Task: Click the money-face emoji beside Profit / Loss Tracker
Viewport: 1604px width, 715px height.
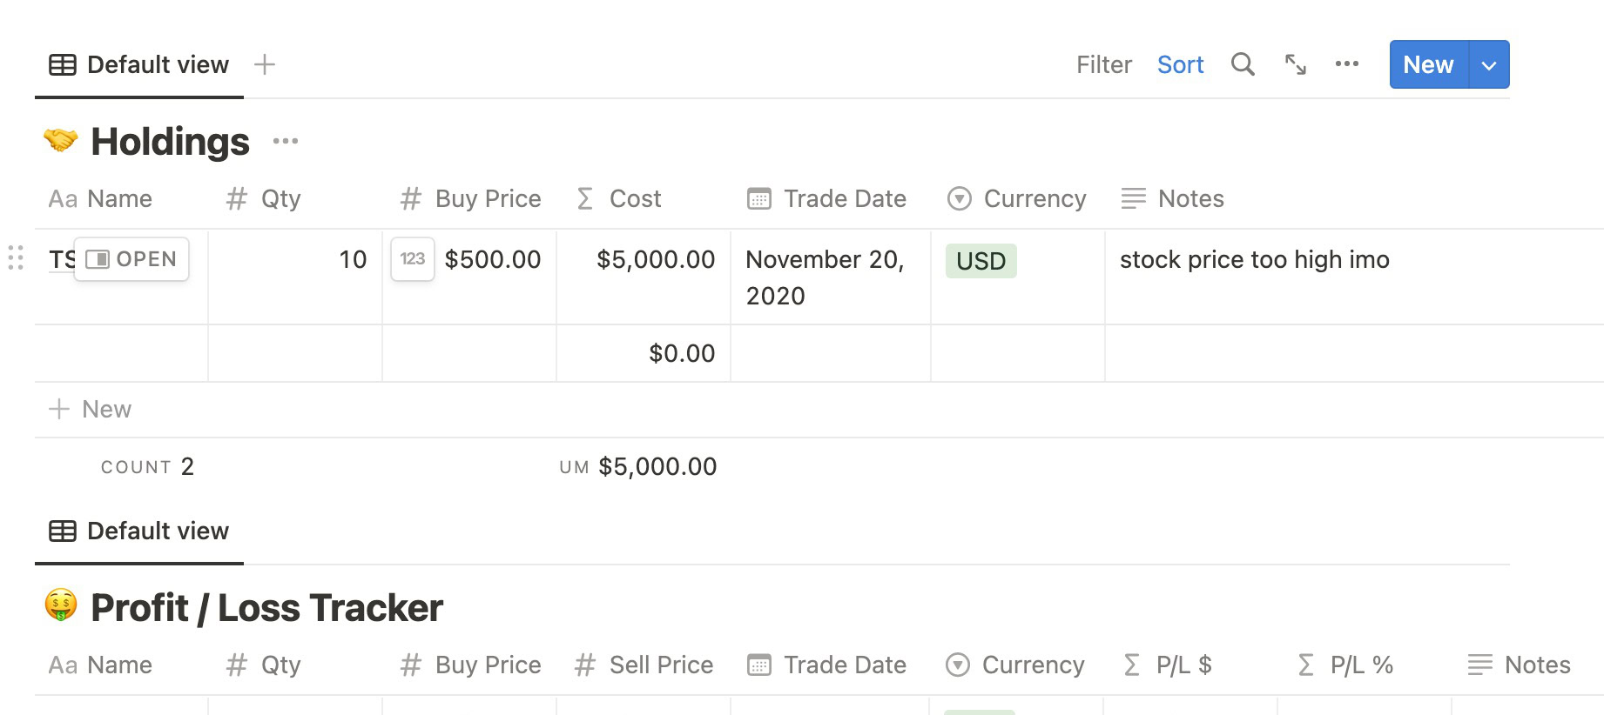Action: (x=61, y=606)
